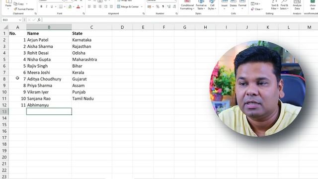Select the Aditya Choudhury cell
This screenshot has height=179, width=318.
(49, 79)
